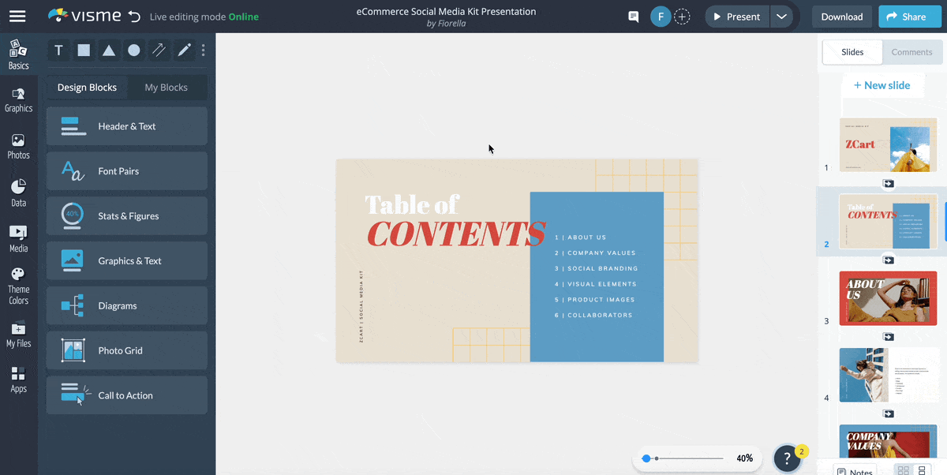This screenshot has width=947, height=475.
Task: Click the Download button
Action: [x=841, y=16]
